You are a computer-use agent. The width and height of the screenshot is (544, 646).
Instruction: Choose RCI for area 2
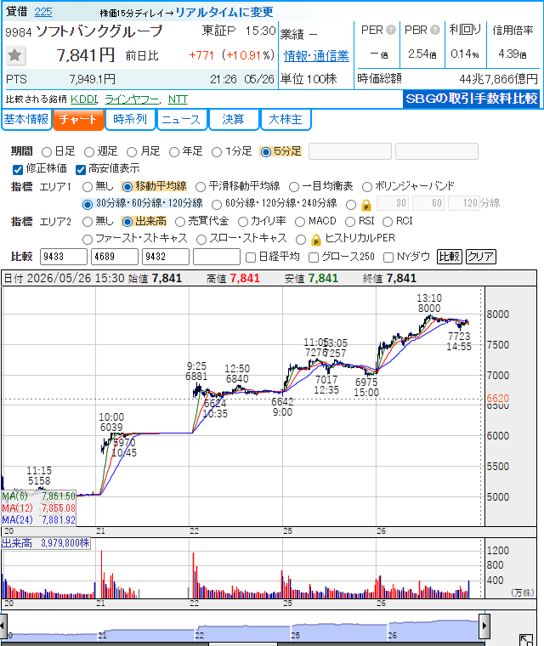pyautogui.click(x=388, y=222)
